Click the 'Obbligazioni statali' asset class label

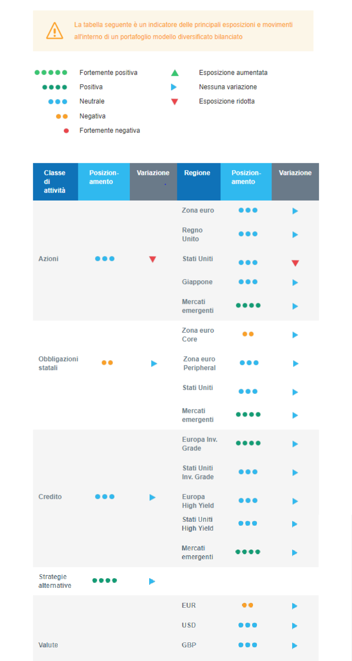point(58,363)
